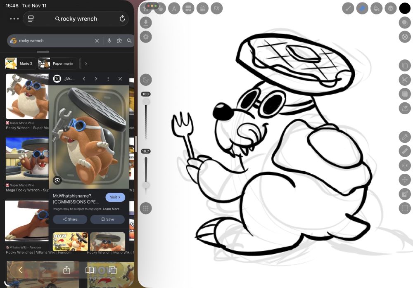This screenshot has width=413, height=288.
Task: Open the Fill bucket tool
Action: pyautogui.click(x=377, y=8)
